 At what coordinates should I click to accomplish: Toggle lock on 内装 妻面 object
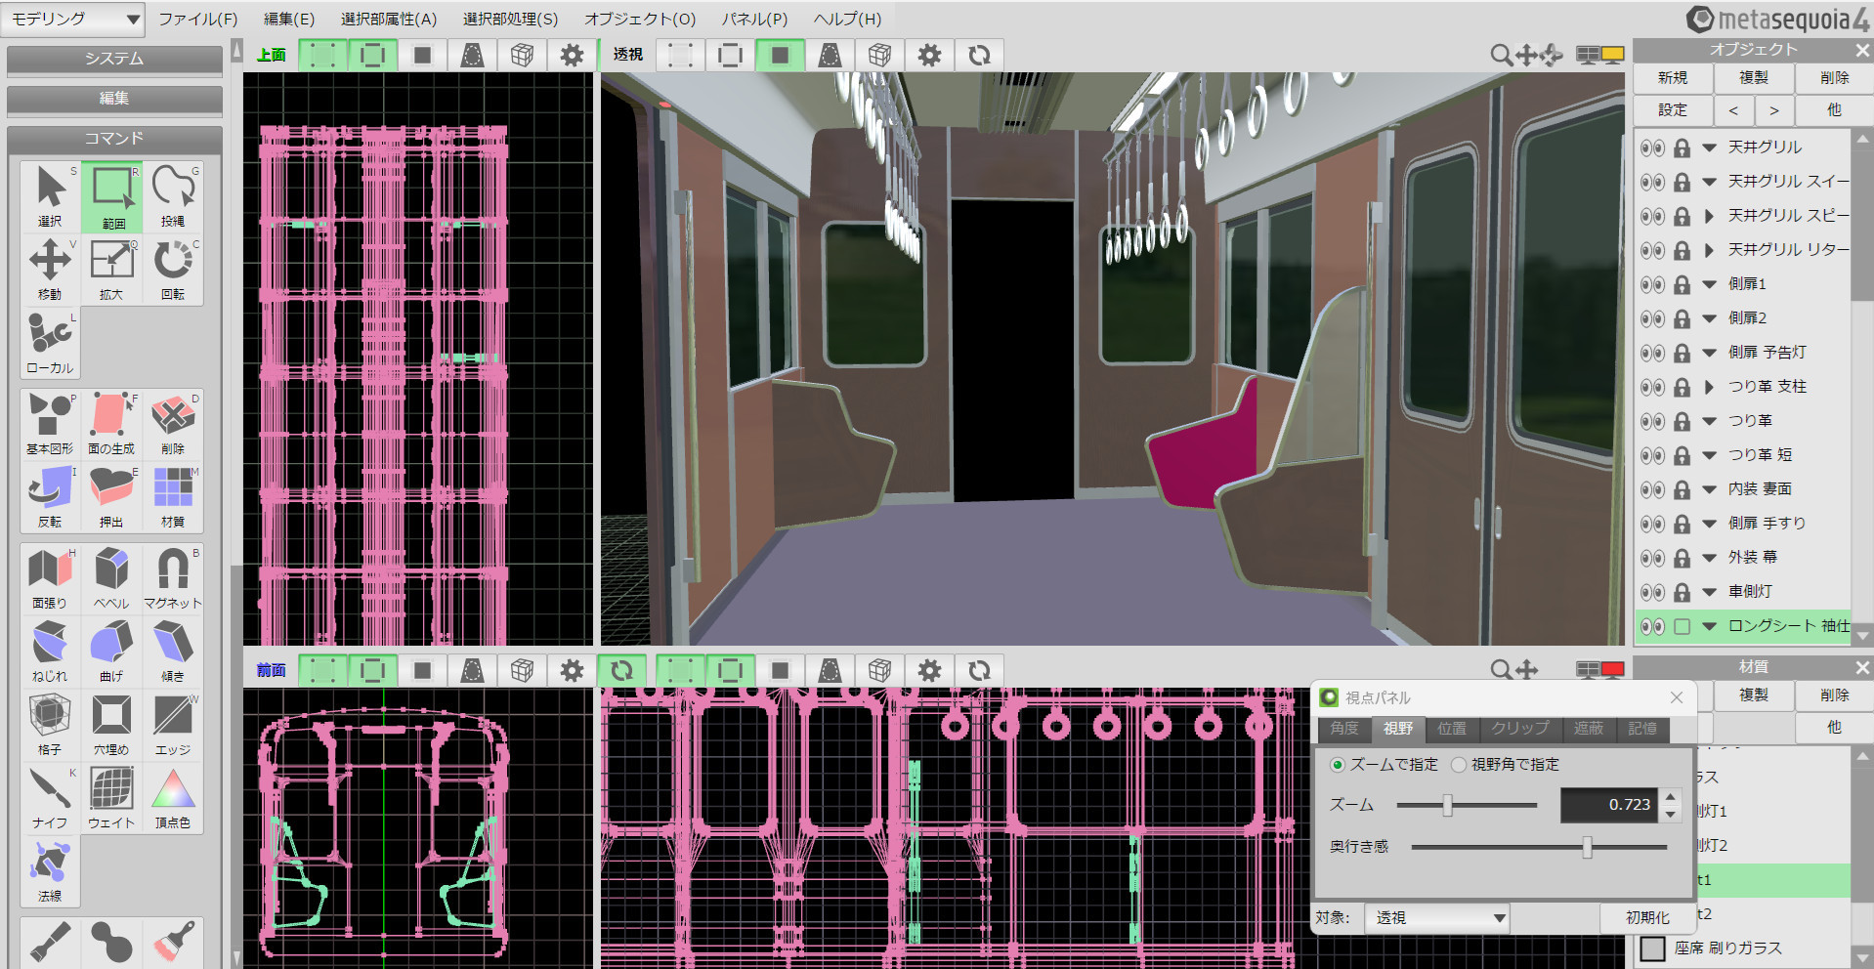pyautogui.click(x=1682, y=489)
